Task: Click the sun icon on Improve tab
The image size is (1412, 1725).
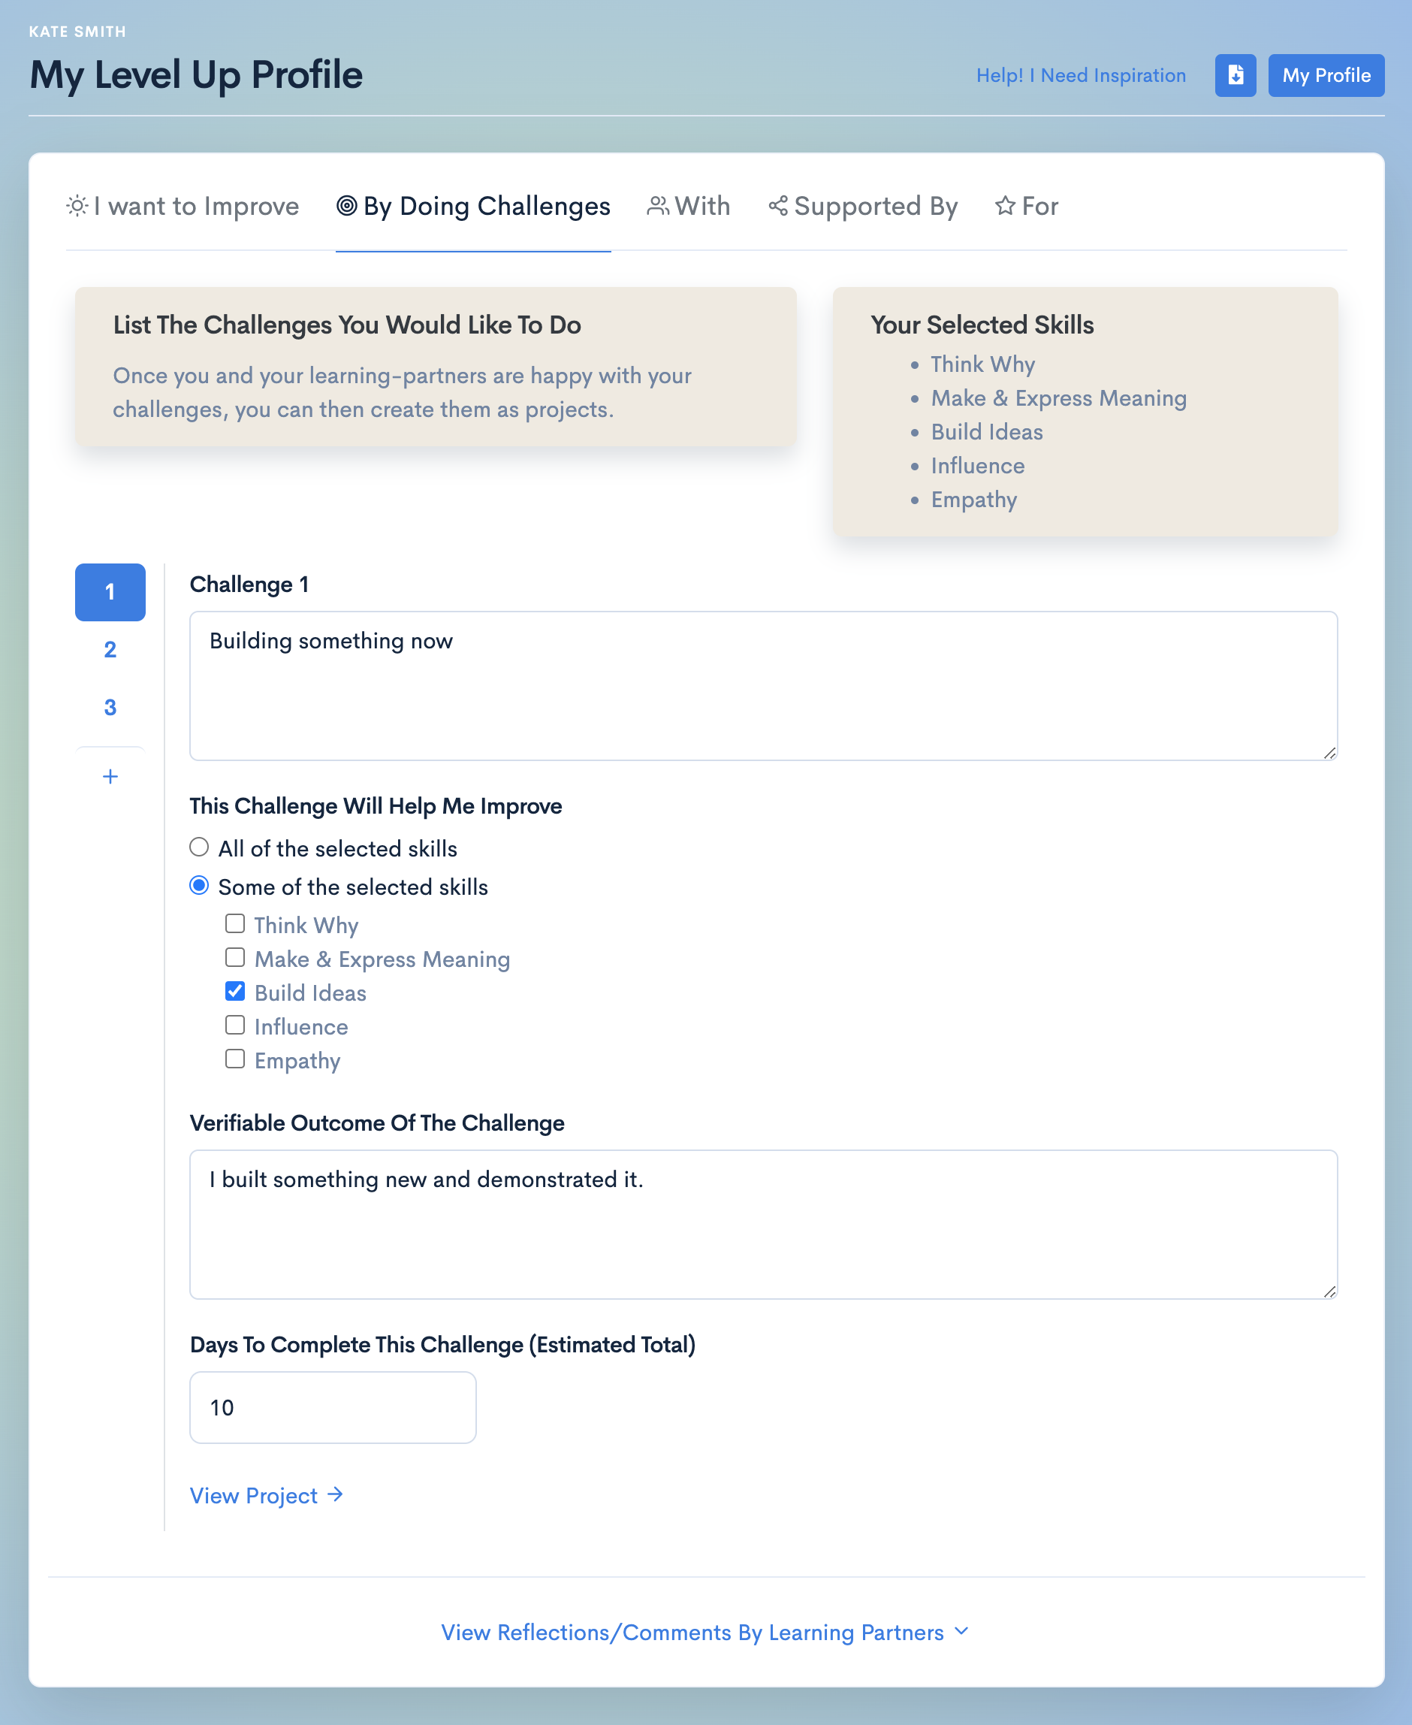Action: 77,206
